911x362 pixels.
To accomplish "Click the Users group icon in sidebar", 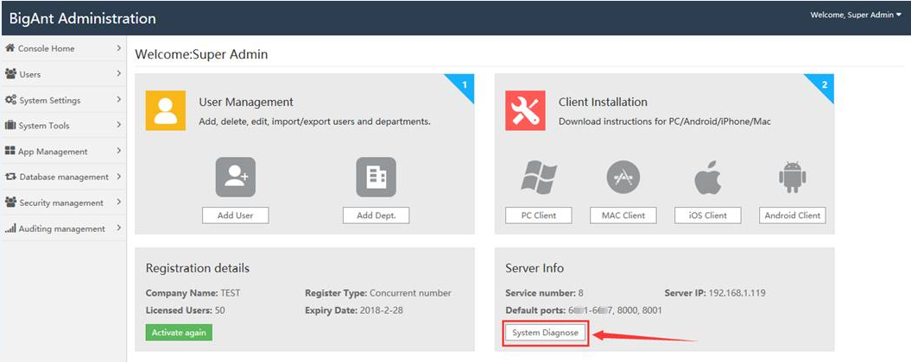I will click(10, 73).
